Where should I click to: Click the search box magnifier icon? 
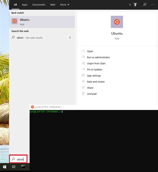point(13,159)
